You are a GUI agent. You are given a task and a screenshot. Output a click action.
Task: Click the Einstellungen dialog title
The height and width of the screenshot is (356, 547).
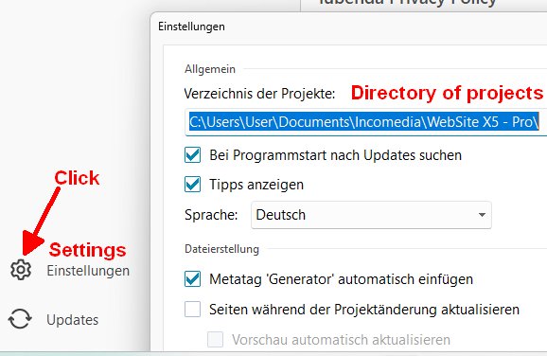click(x=191, y=27)
